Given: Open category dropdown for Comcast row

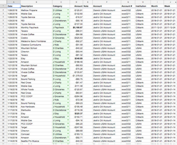Looking at the screenshot, I should [68, 134].
